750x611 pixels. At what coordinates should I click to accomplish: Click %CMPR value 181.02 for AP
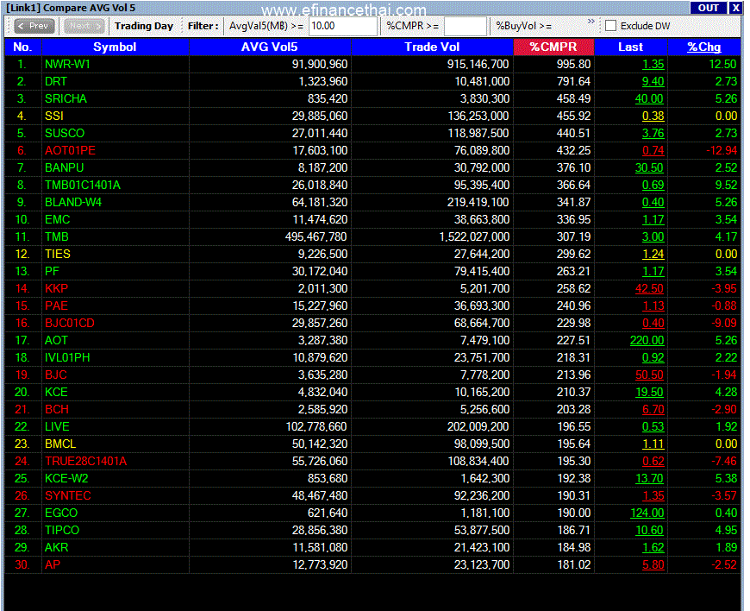coord(573,564)
